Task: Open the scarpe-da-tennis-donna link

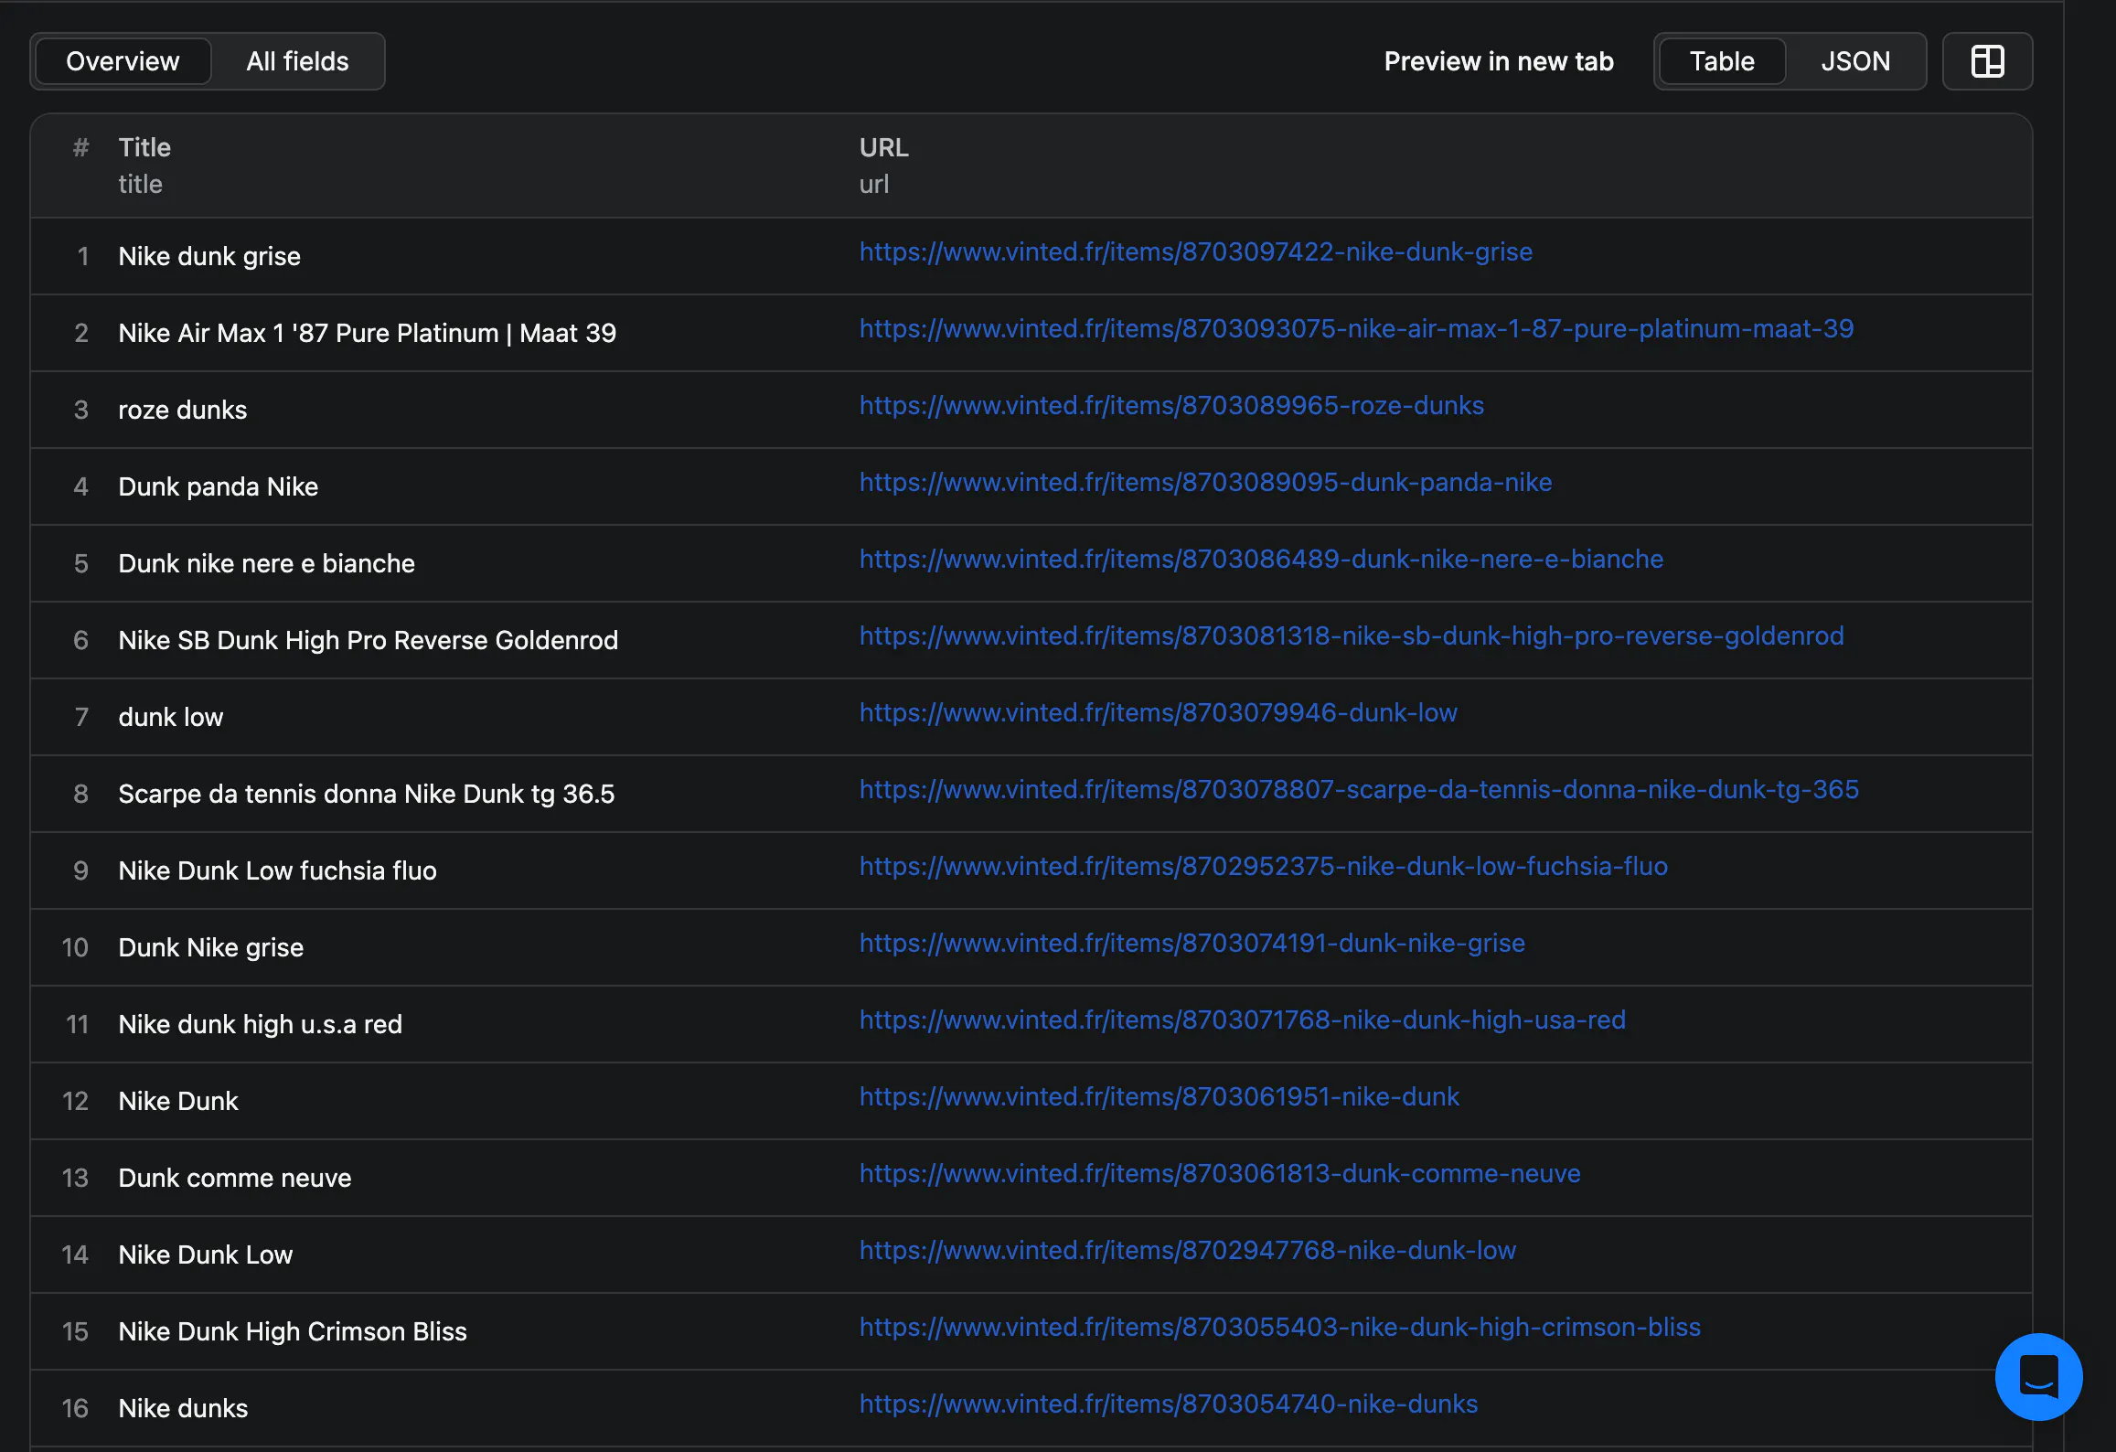Action: pyautogui.click(x=1359, y=789)
